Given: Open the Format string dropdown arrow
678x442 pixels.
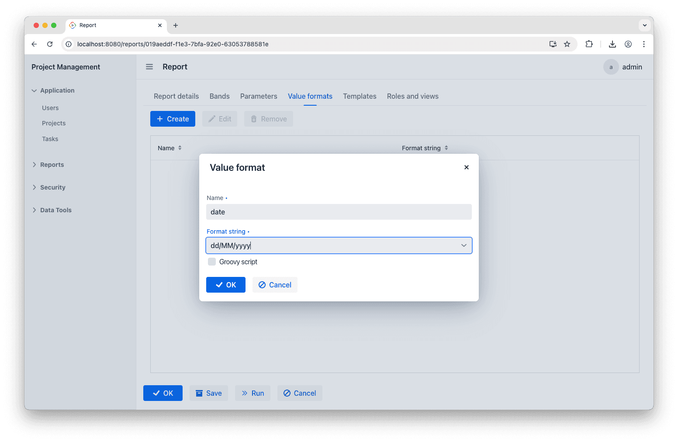Looking at the screenshot, I should tap(464, 245).
